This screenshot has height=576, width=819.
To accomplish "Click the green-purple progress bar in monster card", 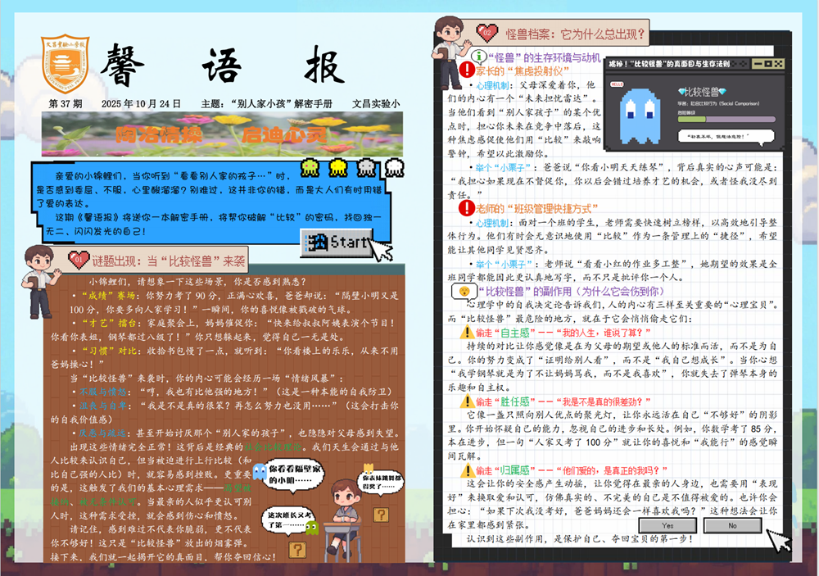I will (726, 119).
